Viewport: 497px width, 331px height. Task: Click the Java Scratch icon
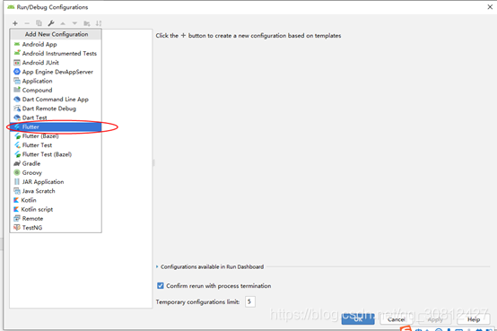(17, 191)
